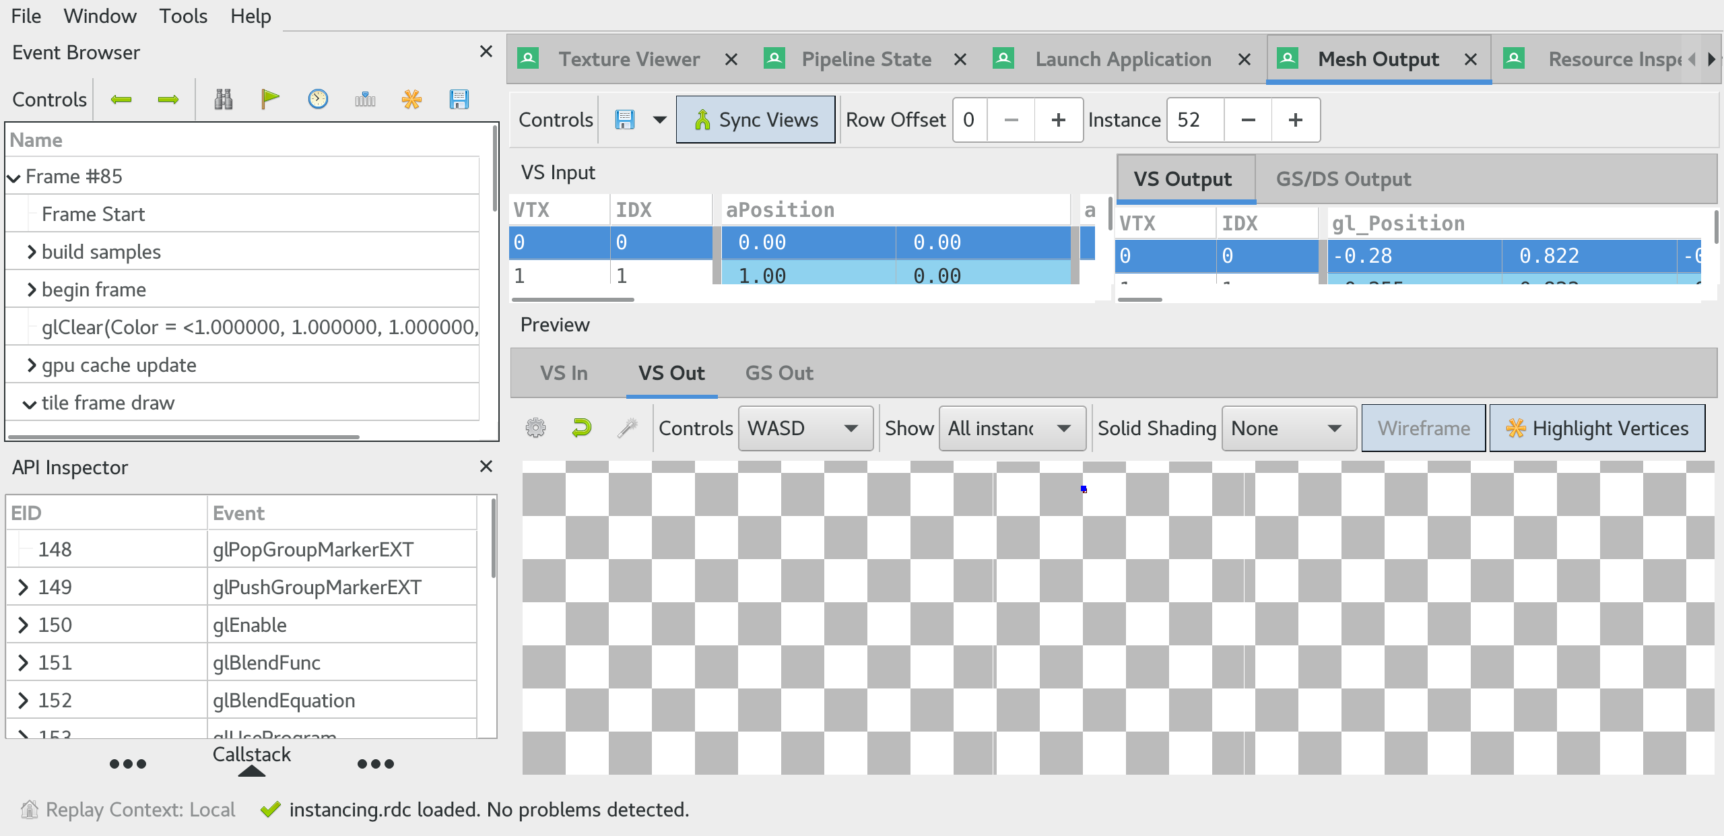Open the Solid Shading dropdown set to None
This screenshot has width=1724, height=836.
[x=1288, y=428]
